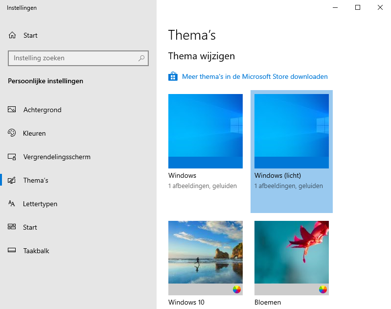
Task: Maximize the Instellingen window
Action: 358,7
